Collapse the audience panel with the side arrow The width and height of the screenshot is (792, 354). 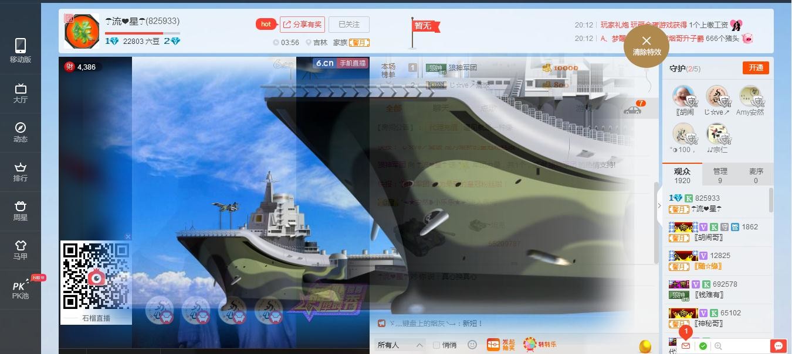(659, 205)
